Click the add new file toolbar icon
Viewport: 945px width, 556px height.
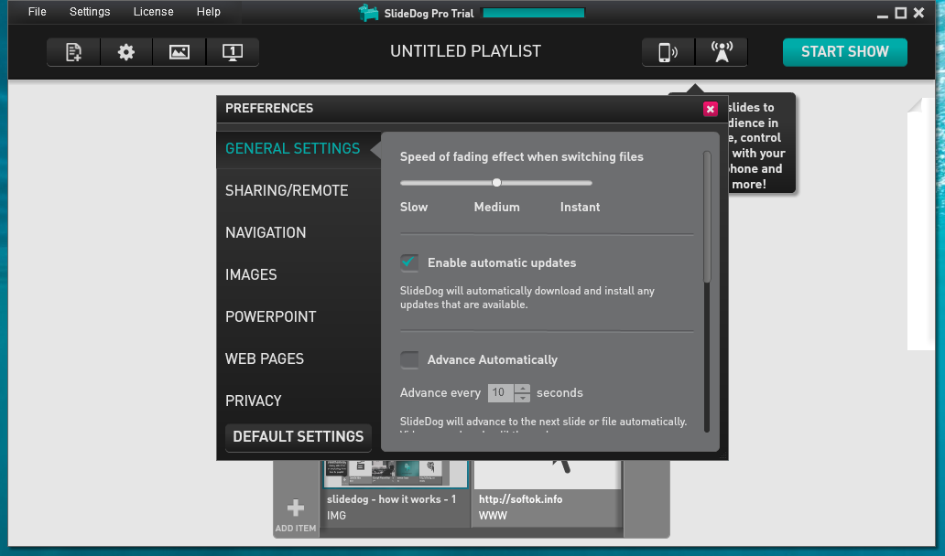tap(74, 52)
